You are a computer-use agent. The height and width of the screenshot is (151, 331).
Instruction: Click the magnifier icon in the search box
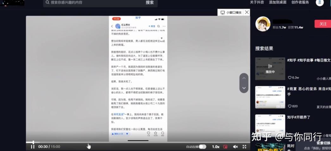tap(47, 2)
